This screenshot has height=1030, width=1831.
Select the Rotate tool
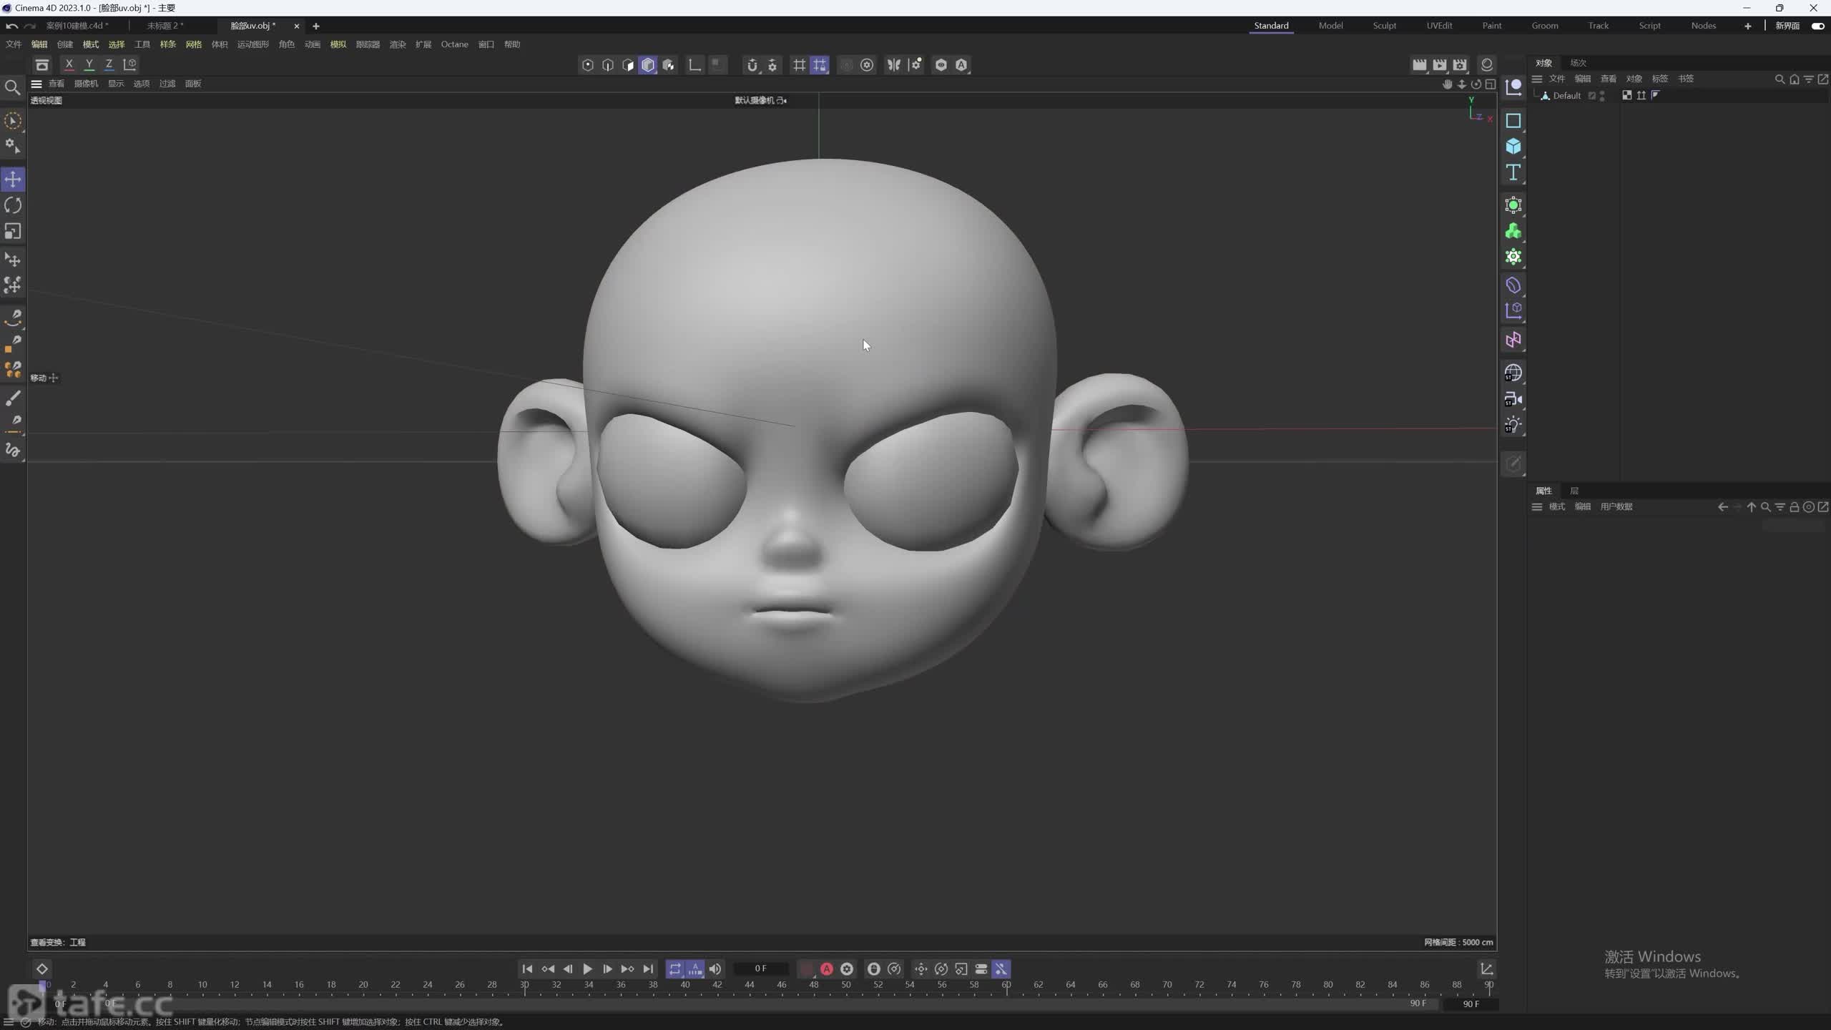click(13, 205)
